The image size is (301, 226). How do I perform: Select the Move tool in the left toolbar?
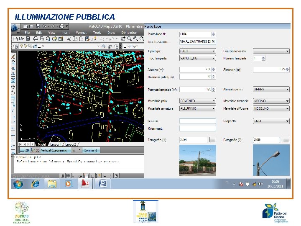tap(13, 87)
